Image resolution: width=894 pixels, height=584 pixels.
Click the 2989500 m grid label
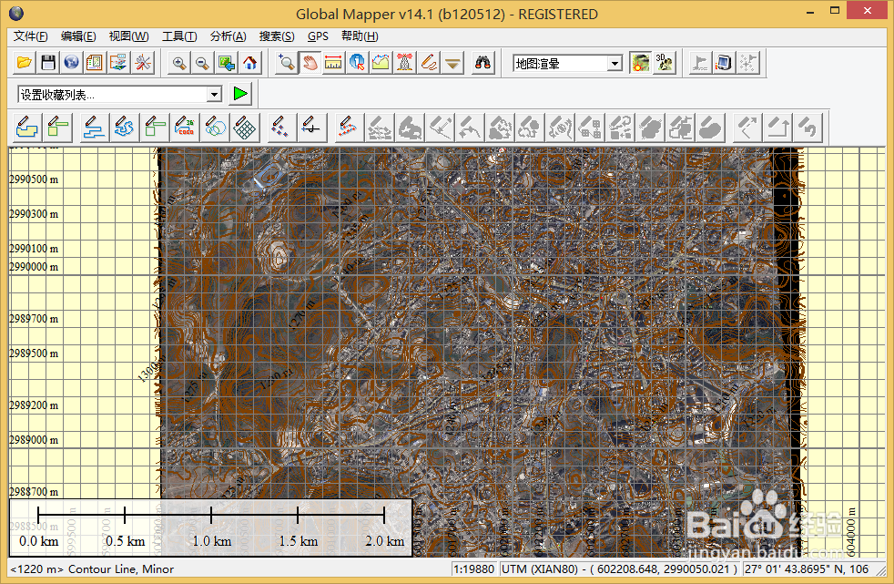34,353
